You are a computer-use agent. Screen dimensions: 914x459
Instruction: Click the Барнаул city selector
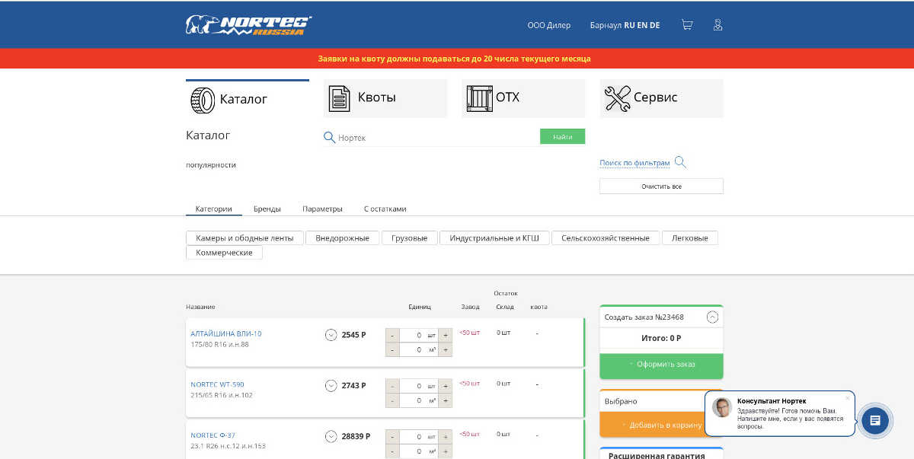click(606, 25)
